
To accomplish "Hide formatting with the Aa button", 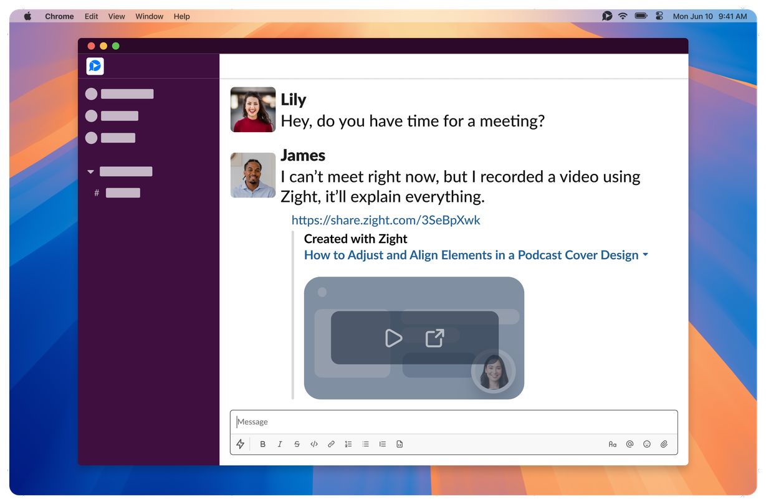I will click(613, 444).
